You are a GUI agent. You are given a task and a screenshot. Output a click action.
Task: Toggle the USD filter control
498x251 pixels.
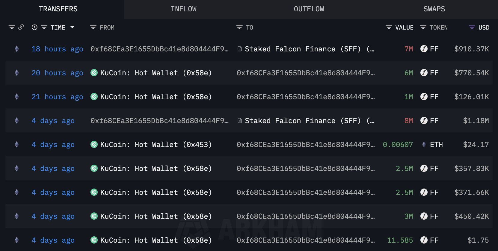(472, 27)
